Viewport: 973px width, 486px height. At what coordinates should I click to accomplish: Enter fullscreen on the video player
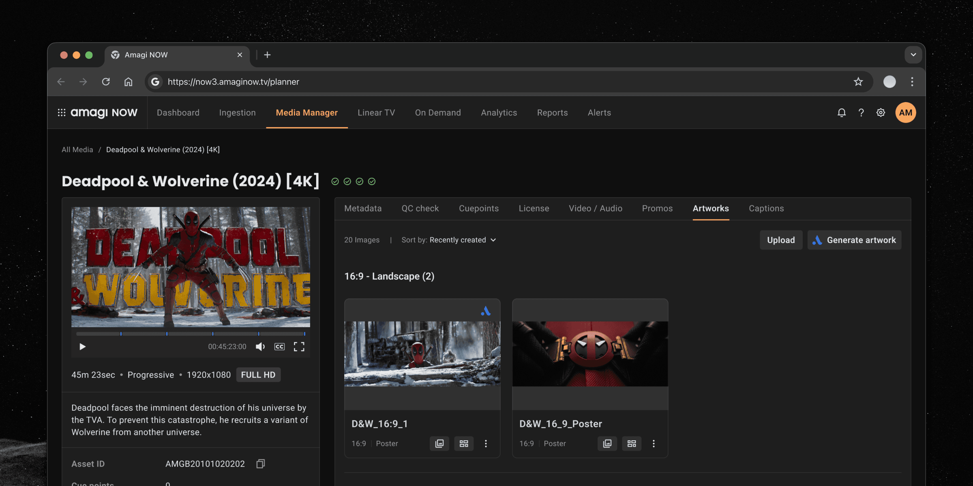click(x=299, y=347)
